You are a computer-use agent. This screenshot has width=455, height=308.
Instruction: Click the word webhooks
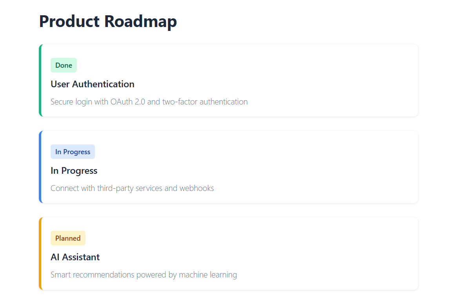point(197,188)
